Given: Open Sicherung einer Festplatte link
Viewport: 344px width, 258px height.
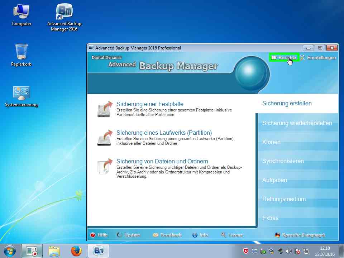Looking at the screenshot, I should point(150,104).
